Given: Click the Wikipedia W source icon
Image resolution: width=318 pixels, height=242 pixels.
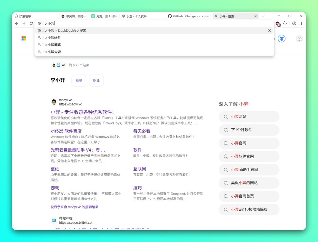Looking at the screenshot, I should 64,65.
